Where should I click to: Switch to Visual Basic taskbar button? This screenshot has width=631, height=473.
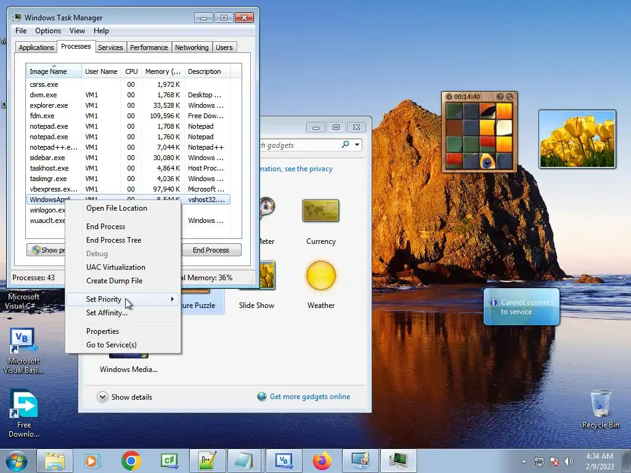[x=283, y=461]
